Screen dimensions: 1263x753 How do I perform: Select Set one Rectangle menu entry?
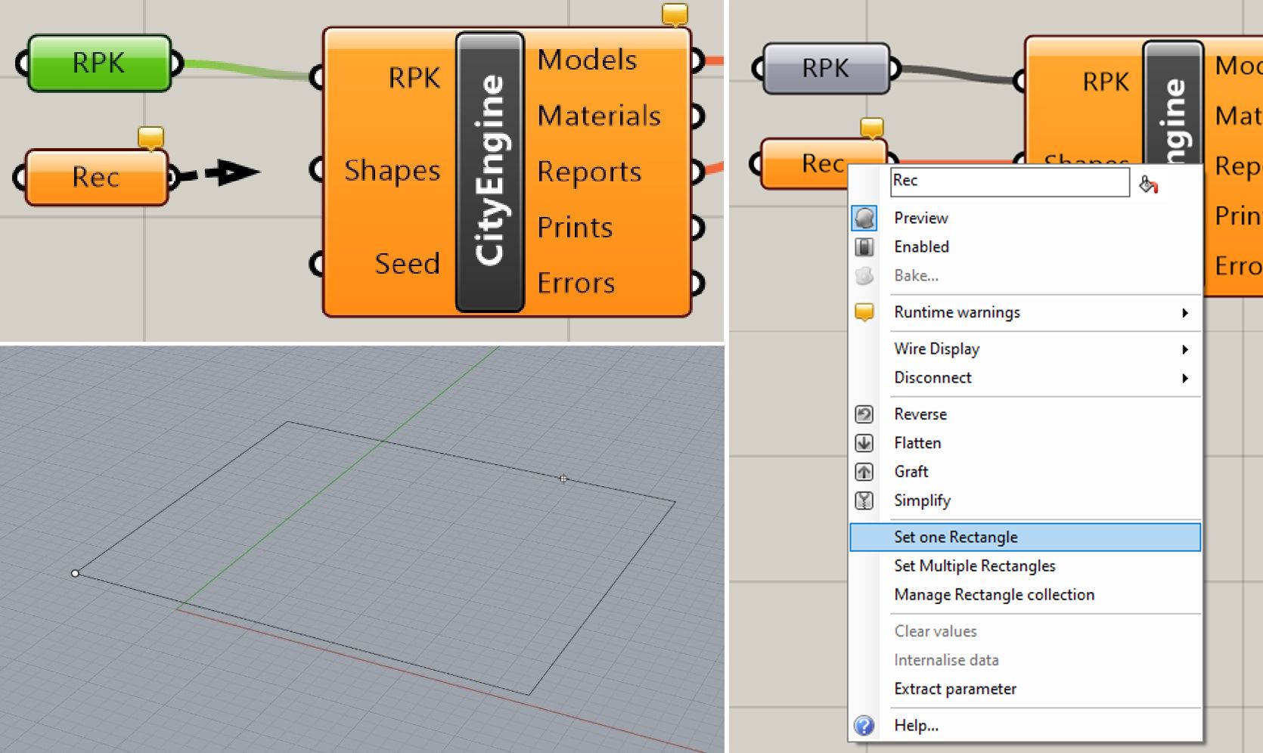pyautogui.click(x=1026, y=537)
